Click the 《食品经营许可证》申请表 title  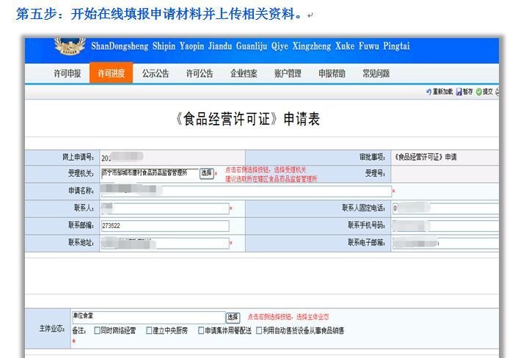(x=247, y=119)
